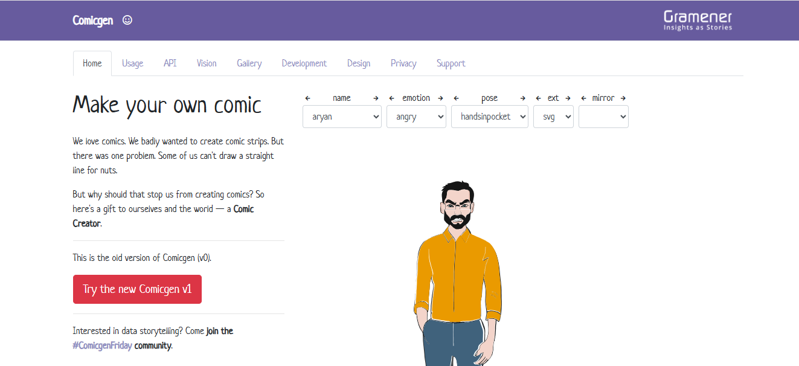Image resolution: width=799 pixels, height=366 pixels.
Task: Click the aryan character illustration
Action: coord(459,273)
